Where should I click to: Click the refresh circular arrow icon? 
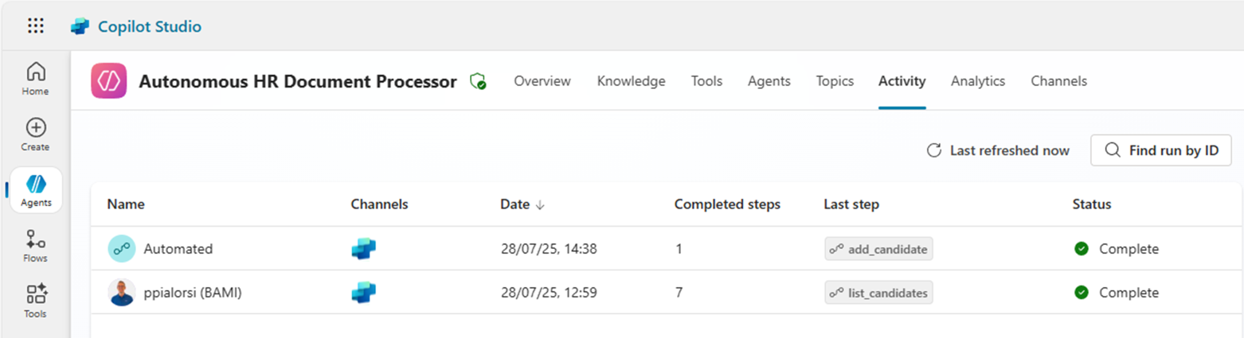pyautogui.click(x=934, y=150)
